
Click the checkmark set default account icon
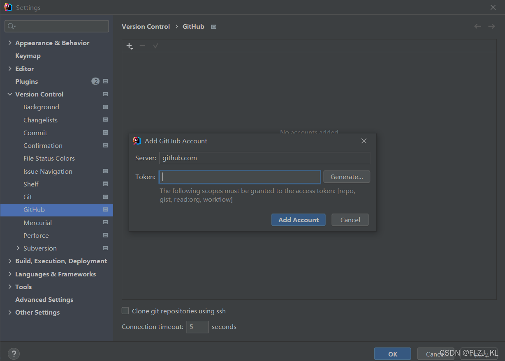[x=155, y=46]
